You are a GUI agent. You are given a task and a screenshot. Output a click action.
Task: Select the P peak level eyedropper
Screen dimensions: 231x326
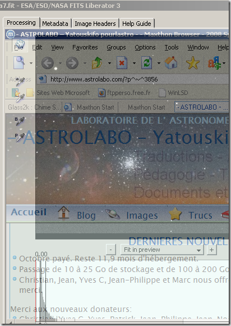[20, 138]
